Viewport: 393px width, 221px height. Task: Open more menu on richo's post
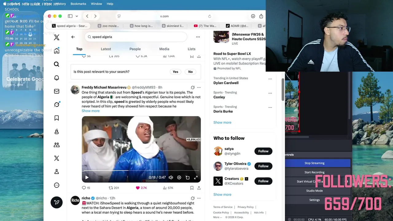(x=199, y=198)
